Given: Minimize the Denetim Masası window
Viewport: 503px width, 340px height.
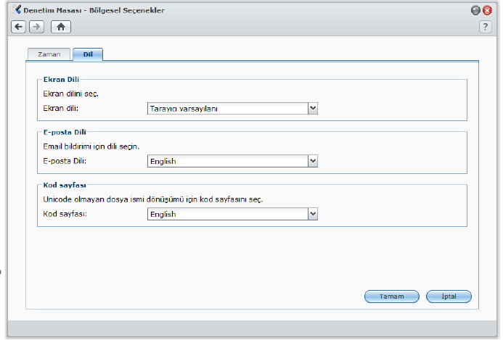Looking at the screenshot, I should click(x=475, y=10).
